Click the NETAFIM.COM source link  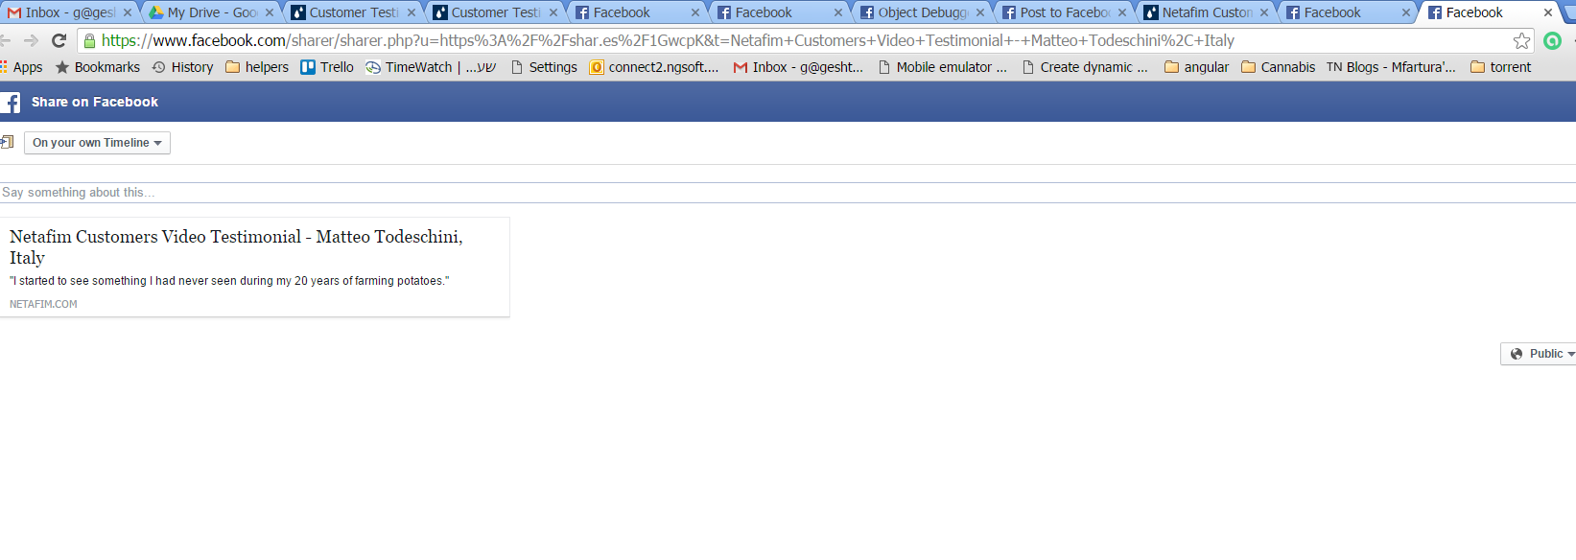43,304
